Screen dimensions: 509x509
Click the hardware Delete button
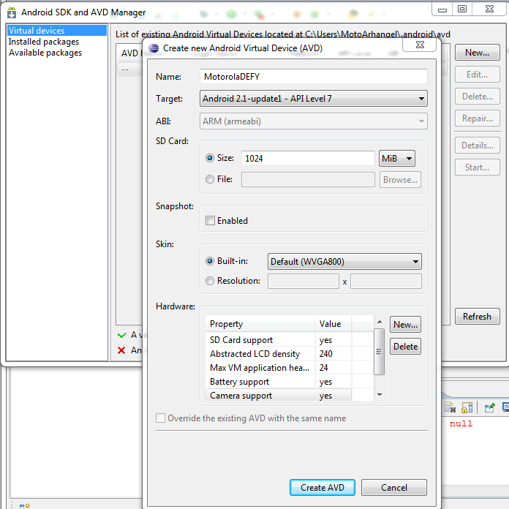coord(405,347)
